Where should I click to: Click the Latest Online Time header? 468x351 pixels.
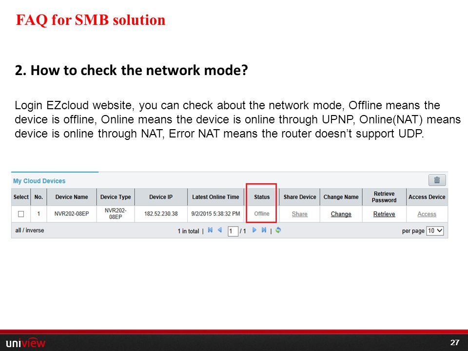215,197
